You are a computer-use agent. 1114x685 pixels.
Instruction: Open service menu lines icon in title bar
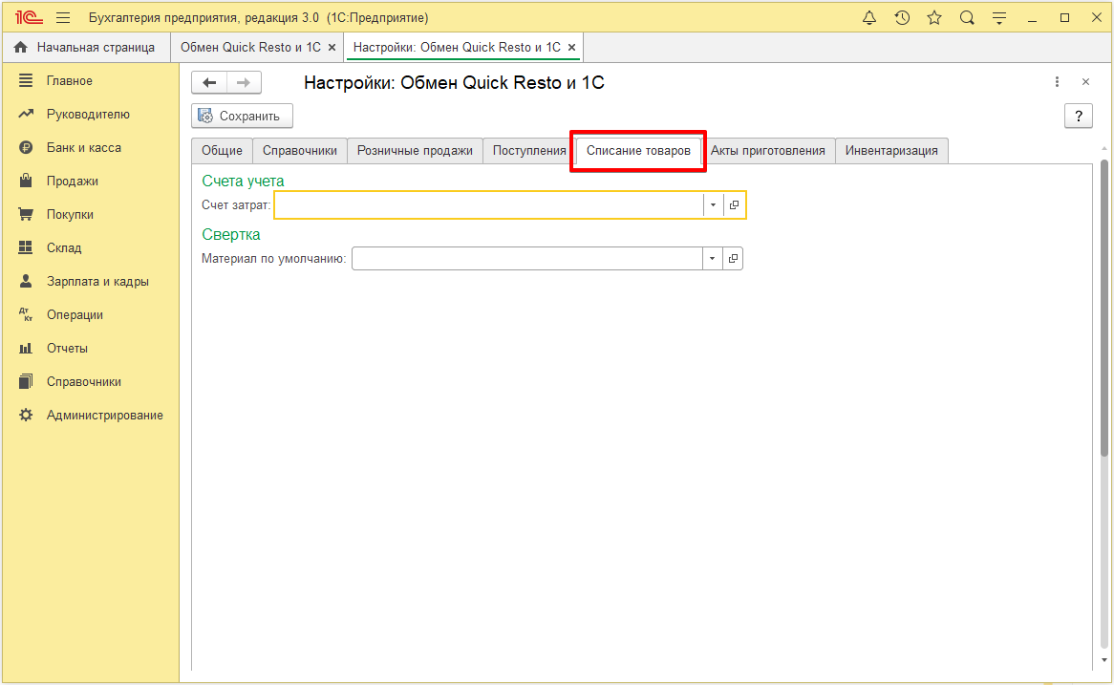click(999, 18)
